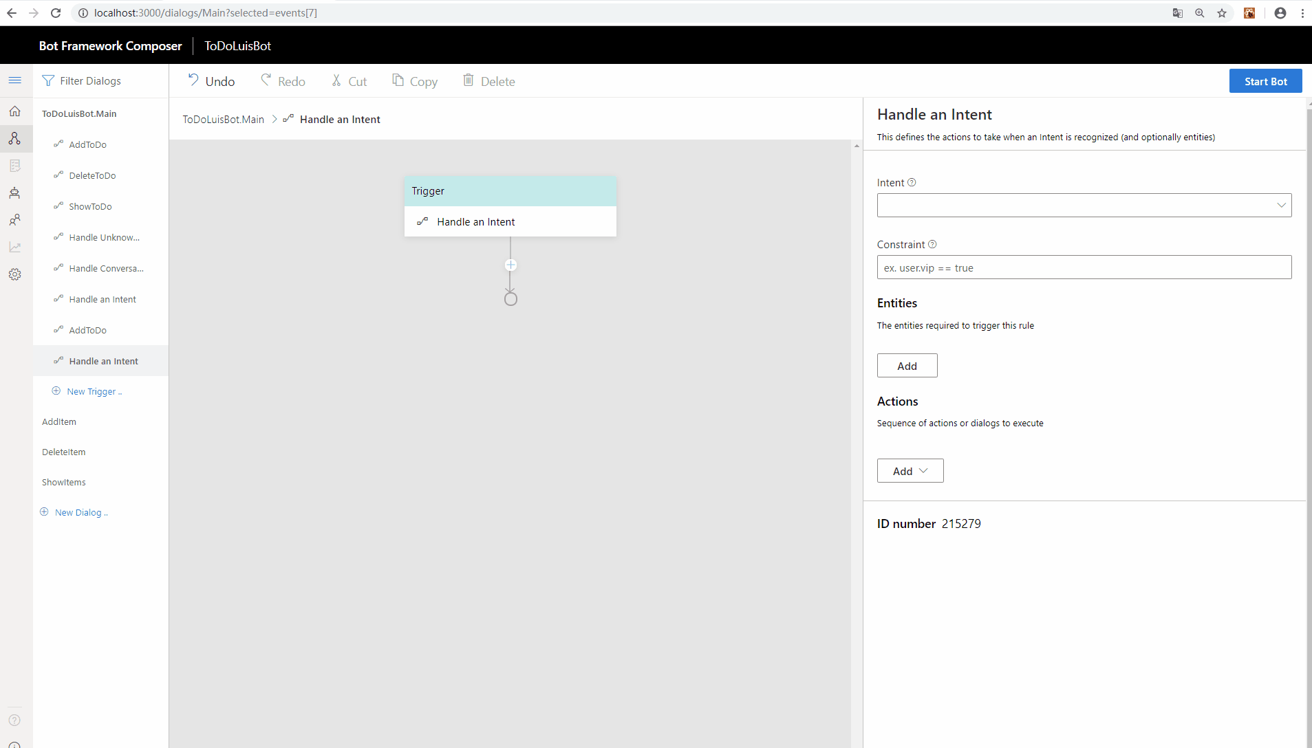The height and width of the screenshot is (748, 1312).
Task: Click the canvas scrollbar up arrow
Action: 857,146
